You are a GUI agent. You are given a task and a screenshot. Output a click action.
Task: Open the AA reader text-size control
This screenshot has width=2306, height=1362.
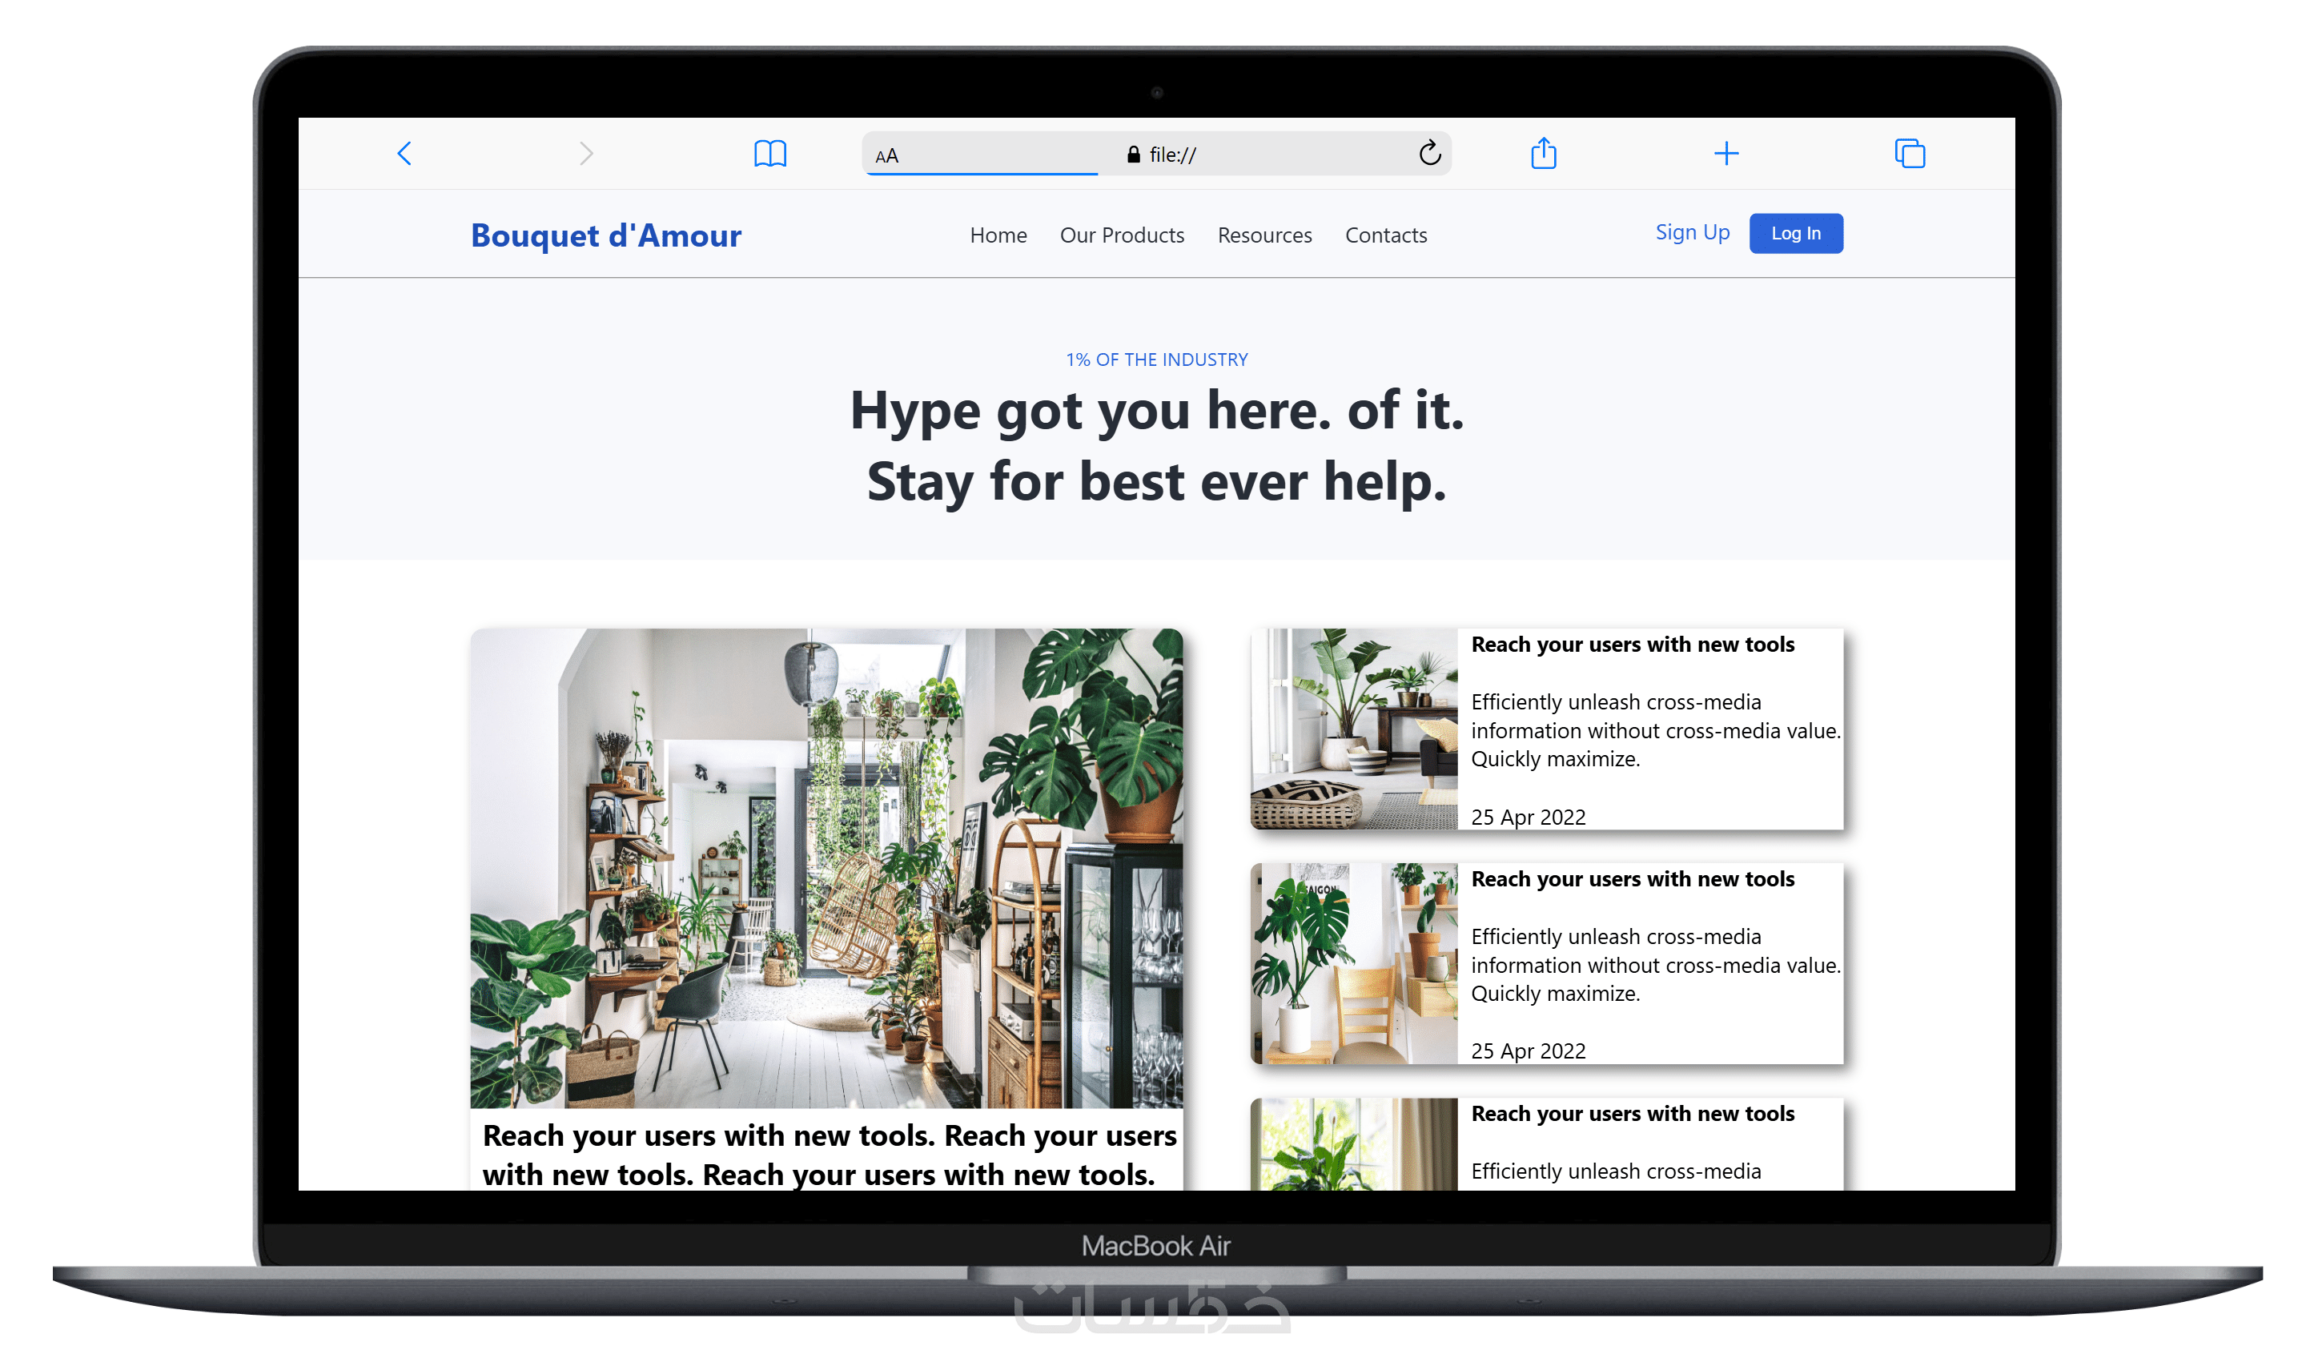886,156
